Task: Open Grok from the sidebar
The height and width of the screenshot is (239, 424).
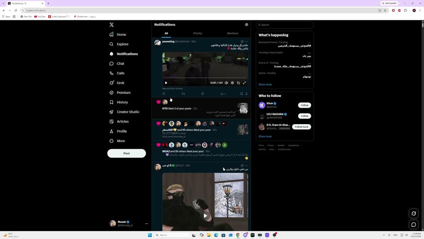Action: click(x=117, y=83)
